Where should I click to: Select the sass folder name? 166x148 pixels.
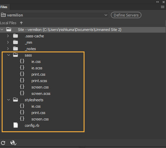(28, 55)
